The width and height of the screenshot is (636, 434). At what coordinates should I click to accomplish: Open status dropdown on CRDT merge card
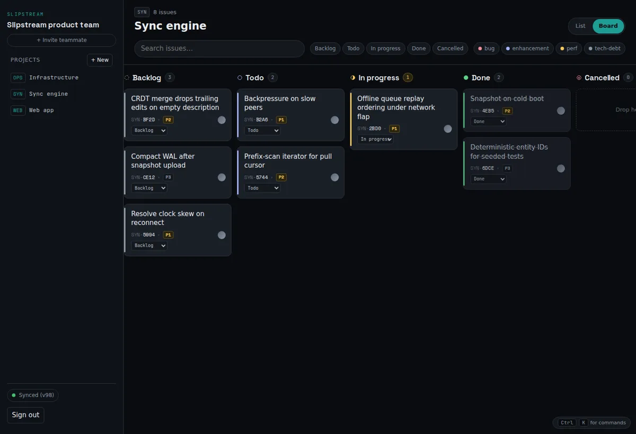click(x=149, y=130)
